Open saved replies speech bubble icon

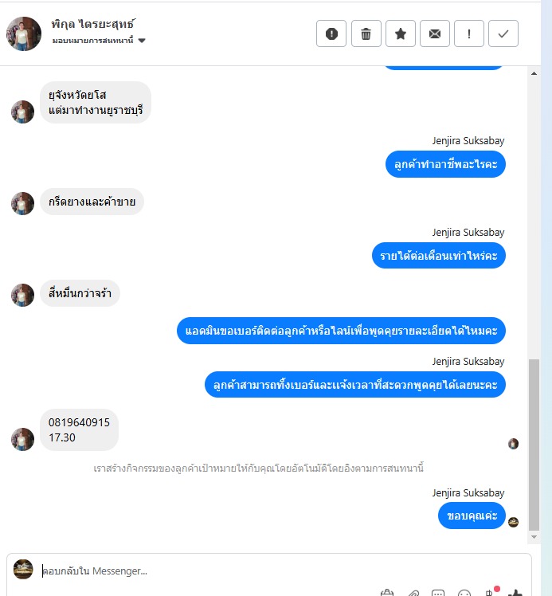point(438,593)
